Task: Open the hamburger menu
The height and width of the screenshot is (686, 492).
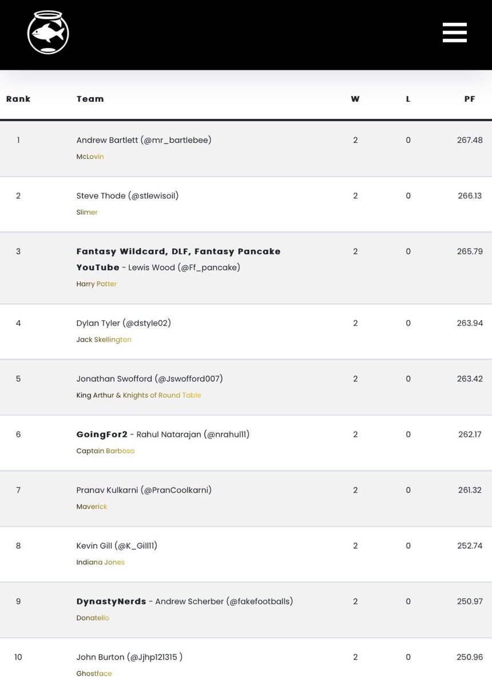Action: (454, 33)
